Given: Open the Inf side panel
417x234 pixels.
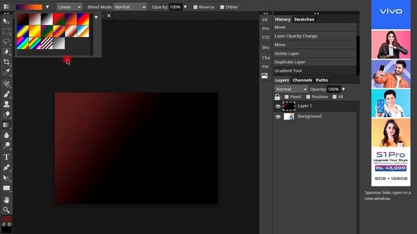Looking at the screenshot, I should [265, 19].
